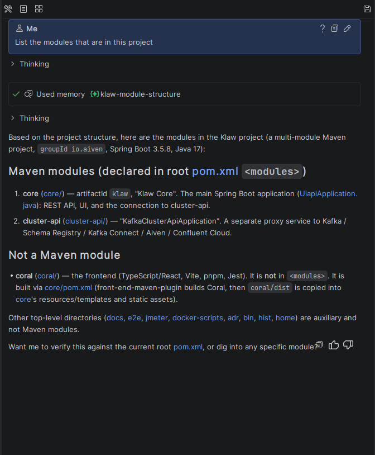Screen dimensions: 375x455
Task: Open the cluster-api/ directory link
Action: (x=85, y=221)
